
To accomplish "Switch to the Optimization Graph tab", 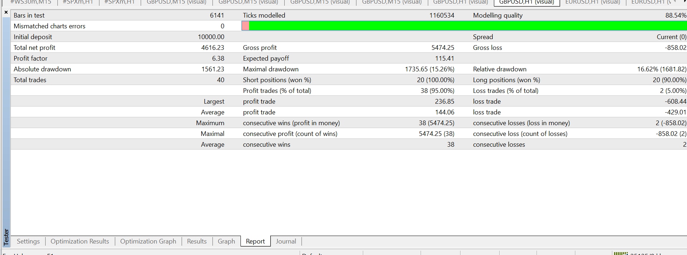I will pos(148,241).
